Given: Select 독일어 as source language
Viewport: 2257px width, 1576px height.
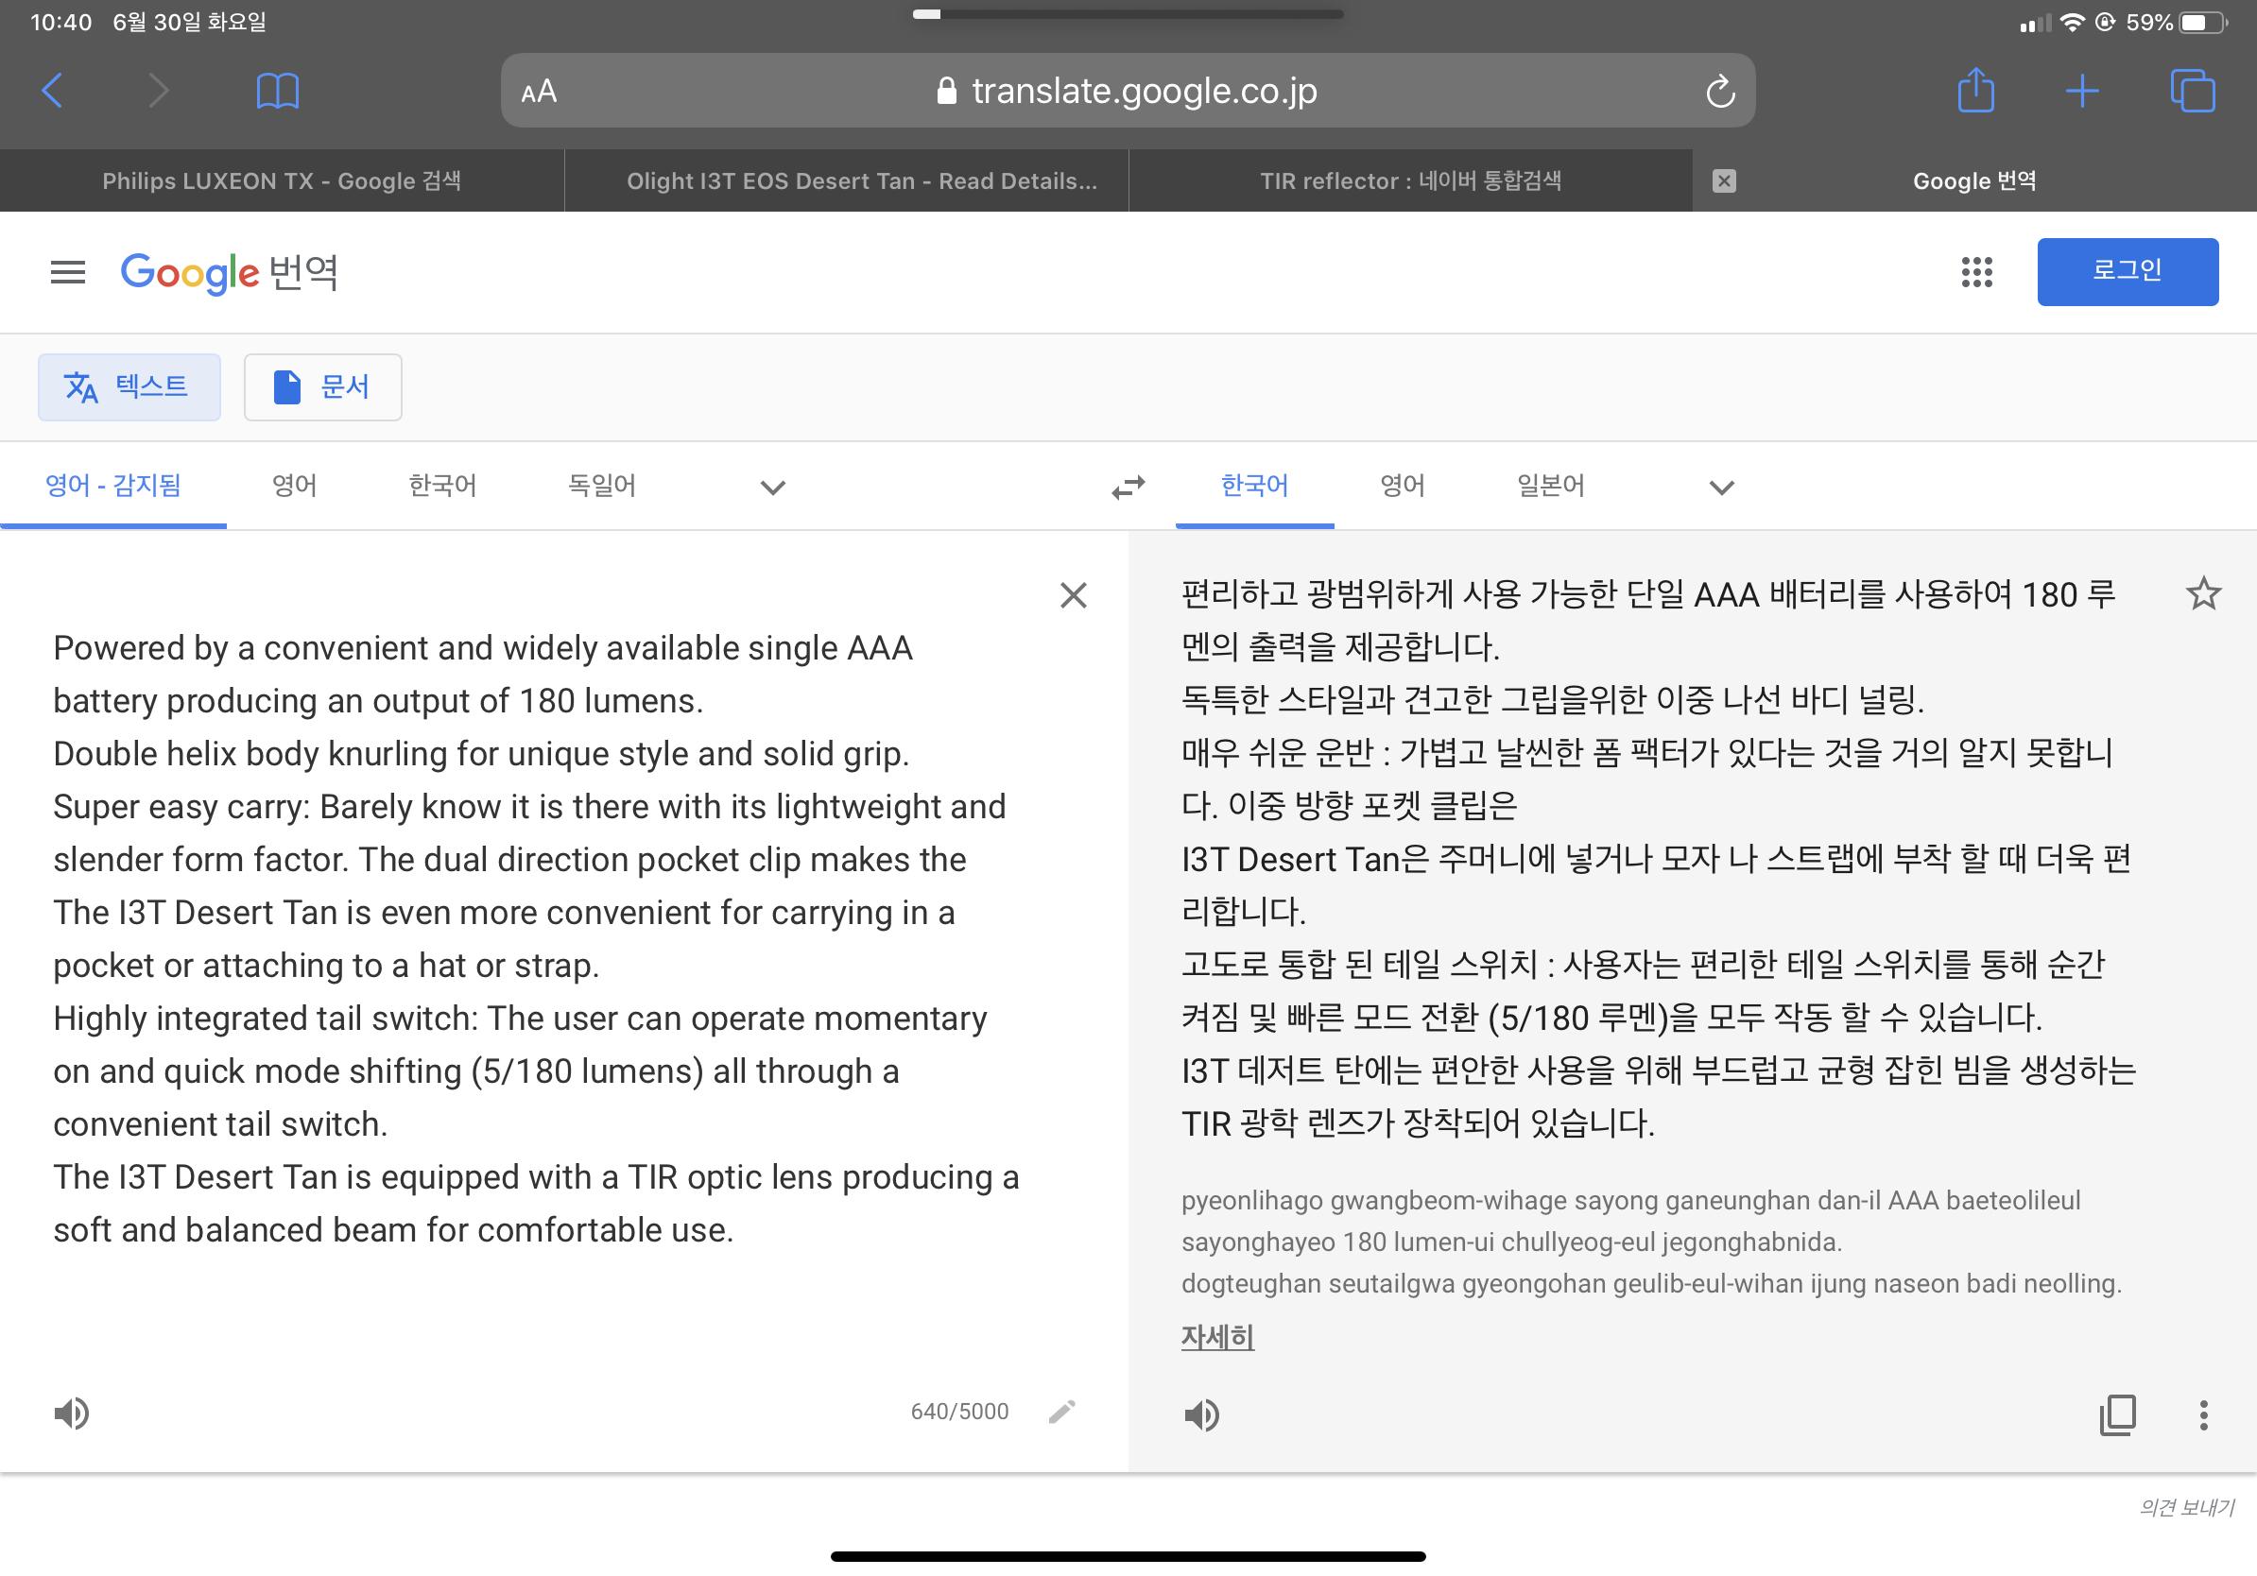Looking at the screenshot, I should pos(602,486).
